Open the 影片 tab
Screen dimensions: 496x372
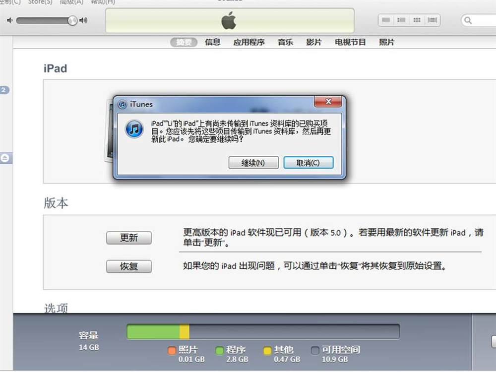pos(314,42)
